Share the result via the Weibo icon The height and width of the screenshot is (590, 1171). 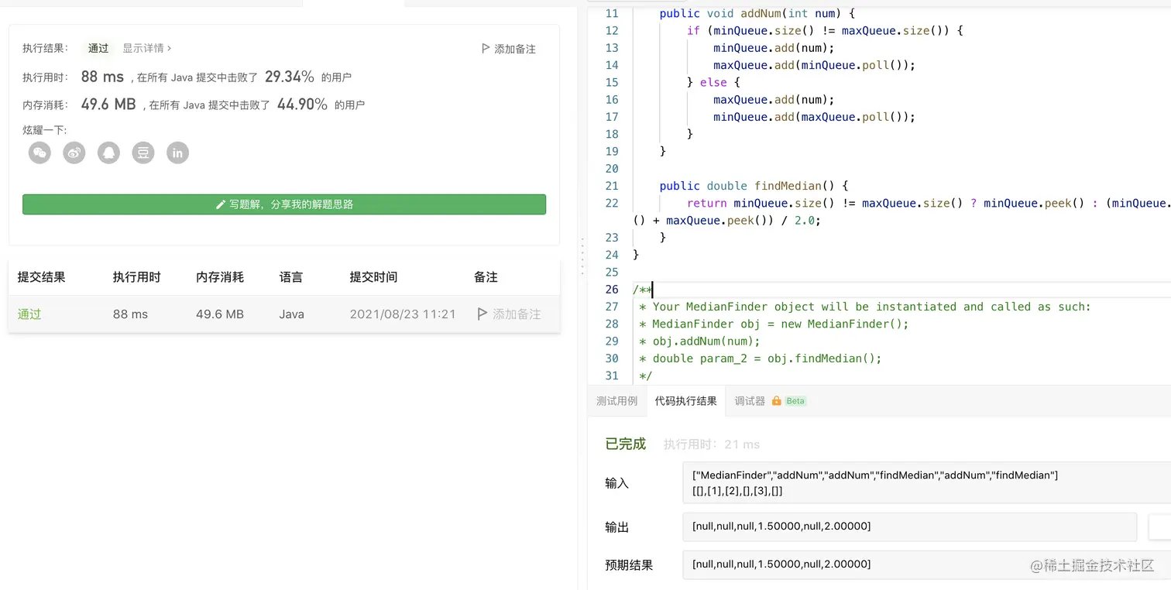[74, 153]
